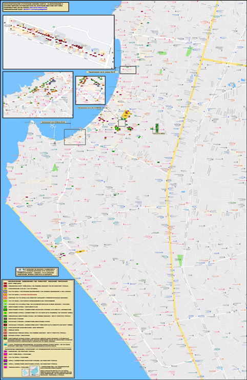Click the green triangular park on the peninsula
The height and width of the screenshot is (380, 247).
click(x=55, y=168)
